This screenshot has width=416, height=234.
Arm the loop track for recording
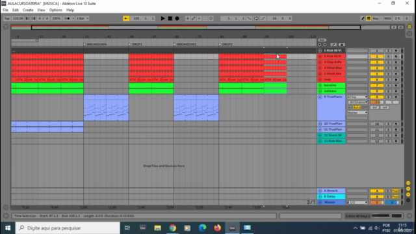coord(396,79)
